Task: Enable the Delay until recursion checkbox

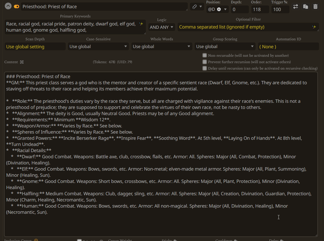Action: tap(205, 68)
